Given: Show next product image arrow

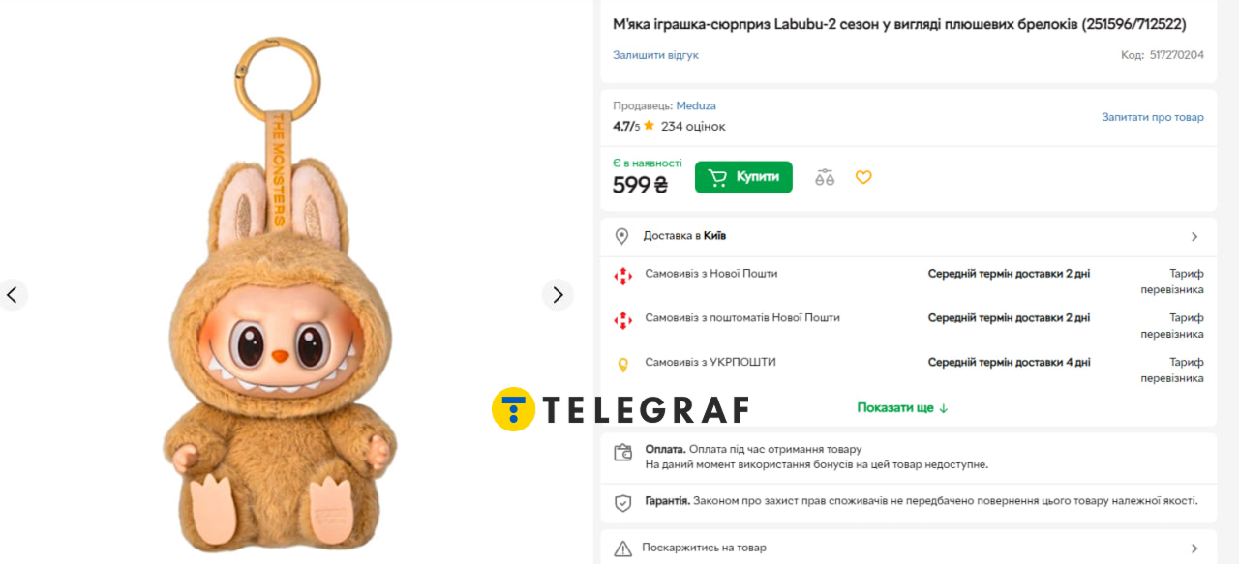Looking at the screenshot, I should [x=558, y=295].
